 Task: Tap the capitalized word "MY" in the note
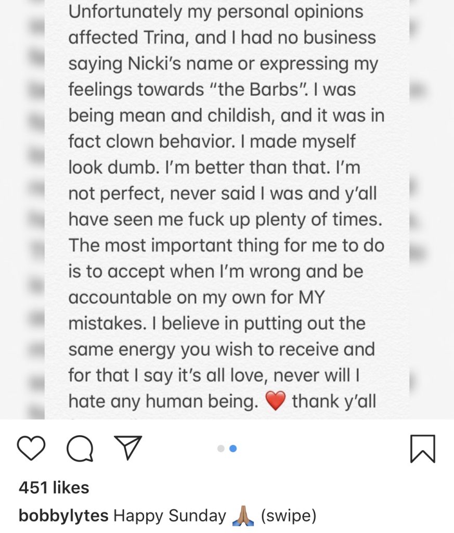point(311,297)
